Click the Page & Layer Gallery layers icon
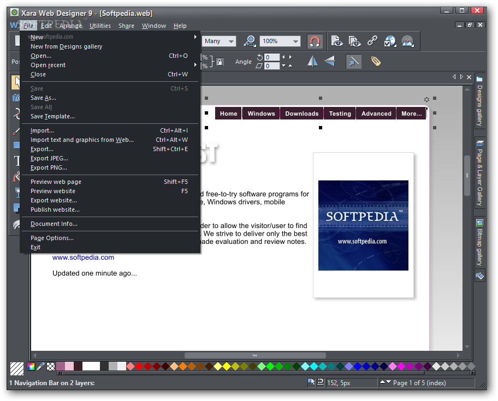This screenshot has width=498, height=401. [x=479, y=143]
